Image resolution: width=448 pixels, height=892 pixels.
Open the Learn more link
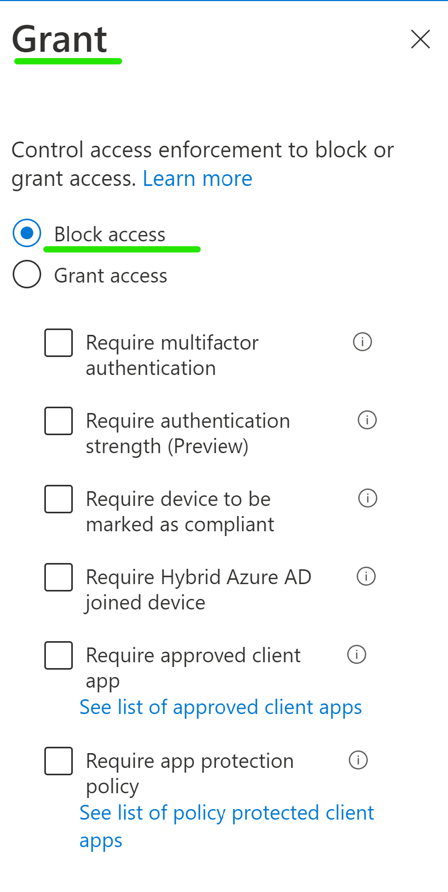[x=197, y=178]
